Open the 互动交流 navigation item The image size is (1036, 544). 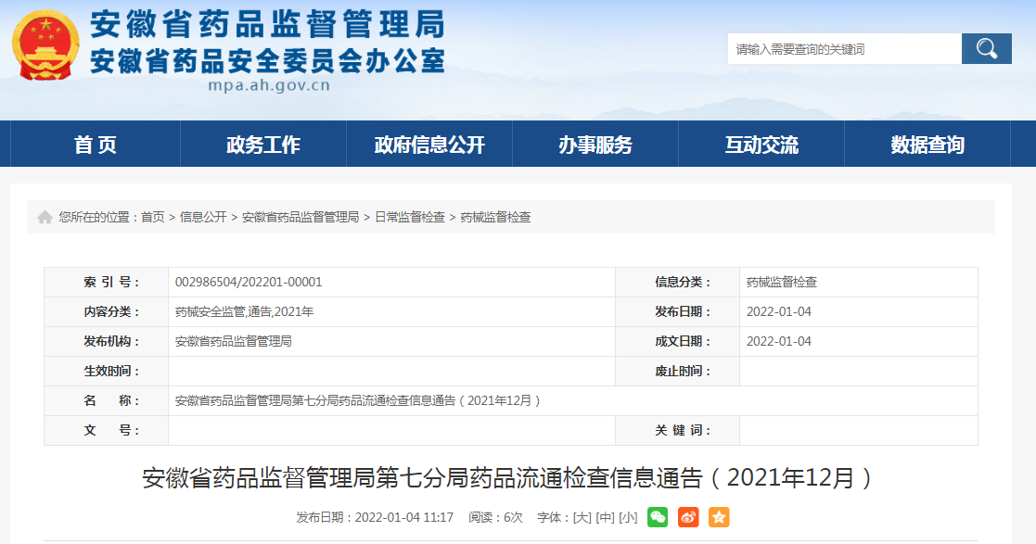pos(761,145)
